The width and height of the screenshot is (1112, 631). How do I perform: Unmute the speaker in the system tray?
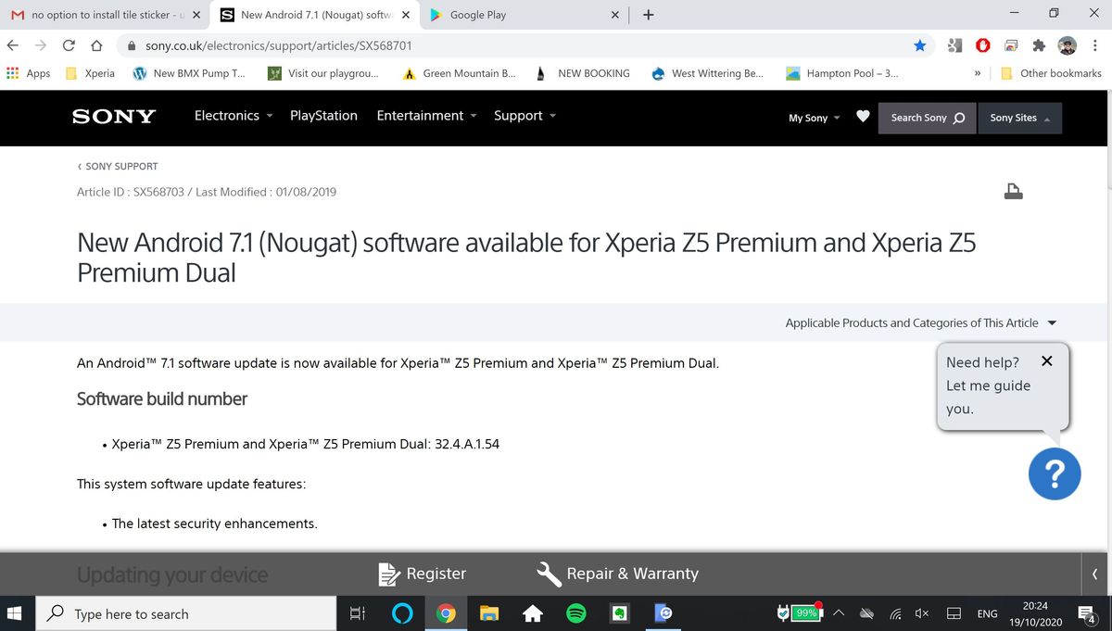coord(921,612)
